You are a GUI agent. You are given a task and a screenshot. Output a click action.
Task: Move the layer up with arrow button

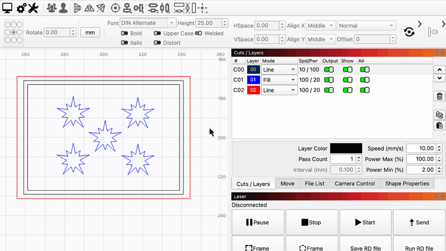click(x=439, y=70)
